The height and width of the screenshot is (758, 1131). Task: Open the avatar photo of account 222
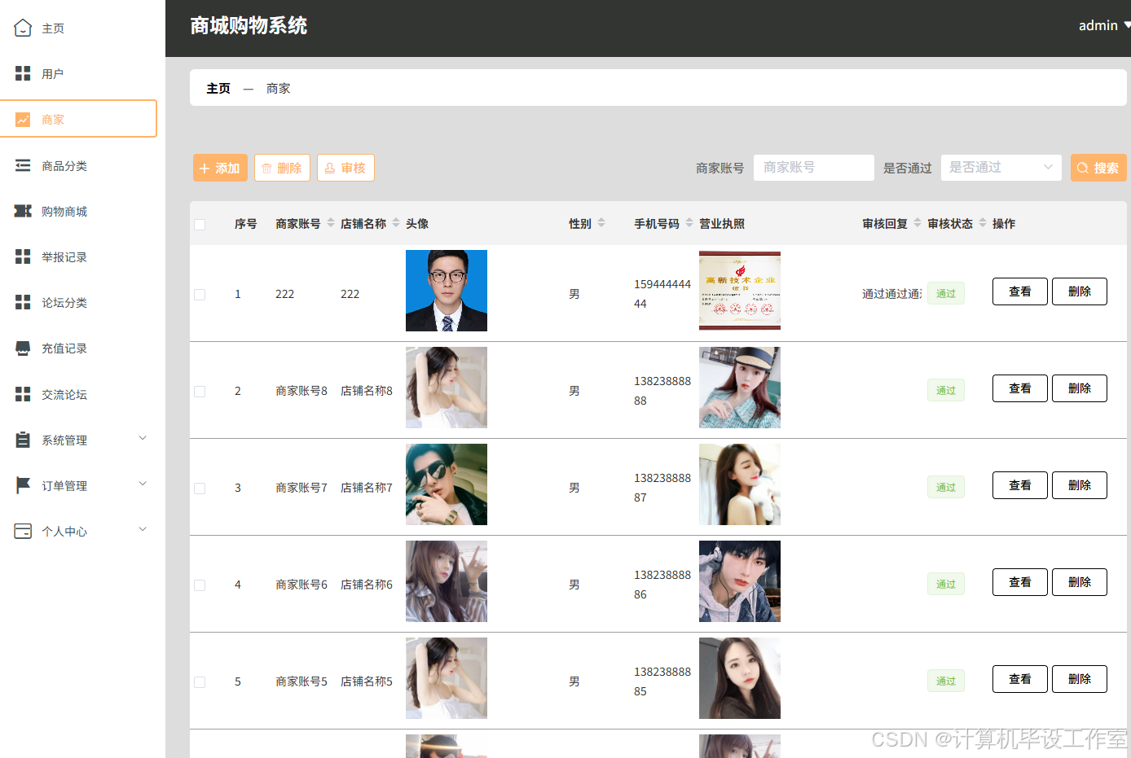pyautogui.click(x=447, y=291)
